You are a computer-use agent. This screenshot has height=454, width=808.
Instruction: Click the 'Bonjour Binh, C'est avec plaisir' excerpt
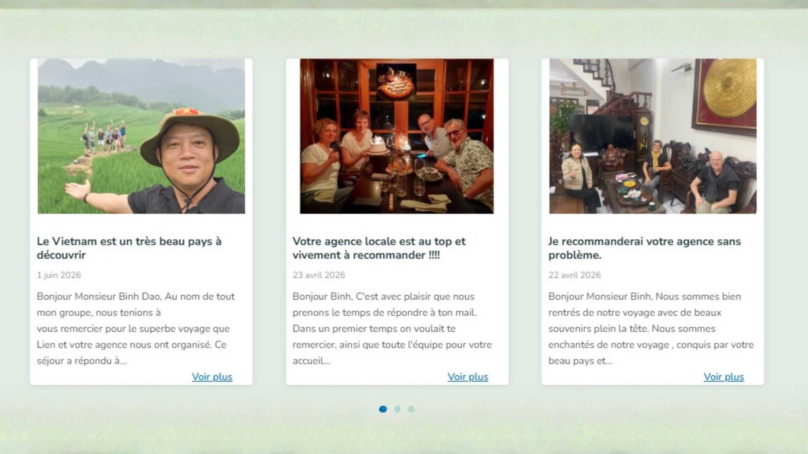(392, 328)
